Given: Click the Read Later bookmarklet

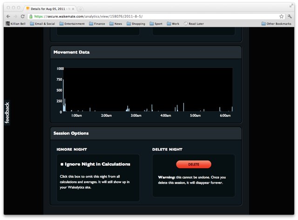Looking at the screenshot, I should 194,24.
